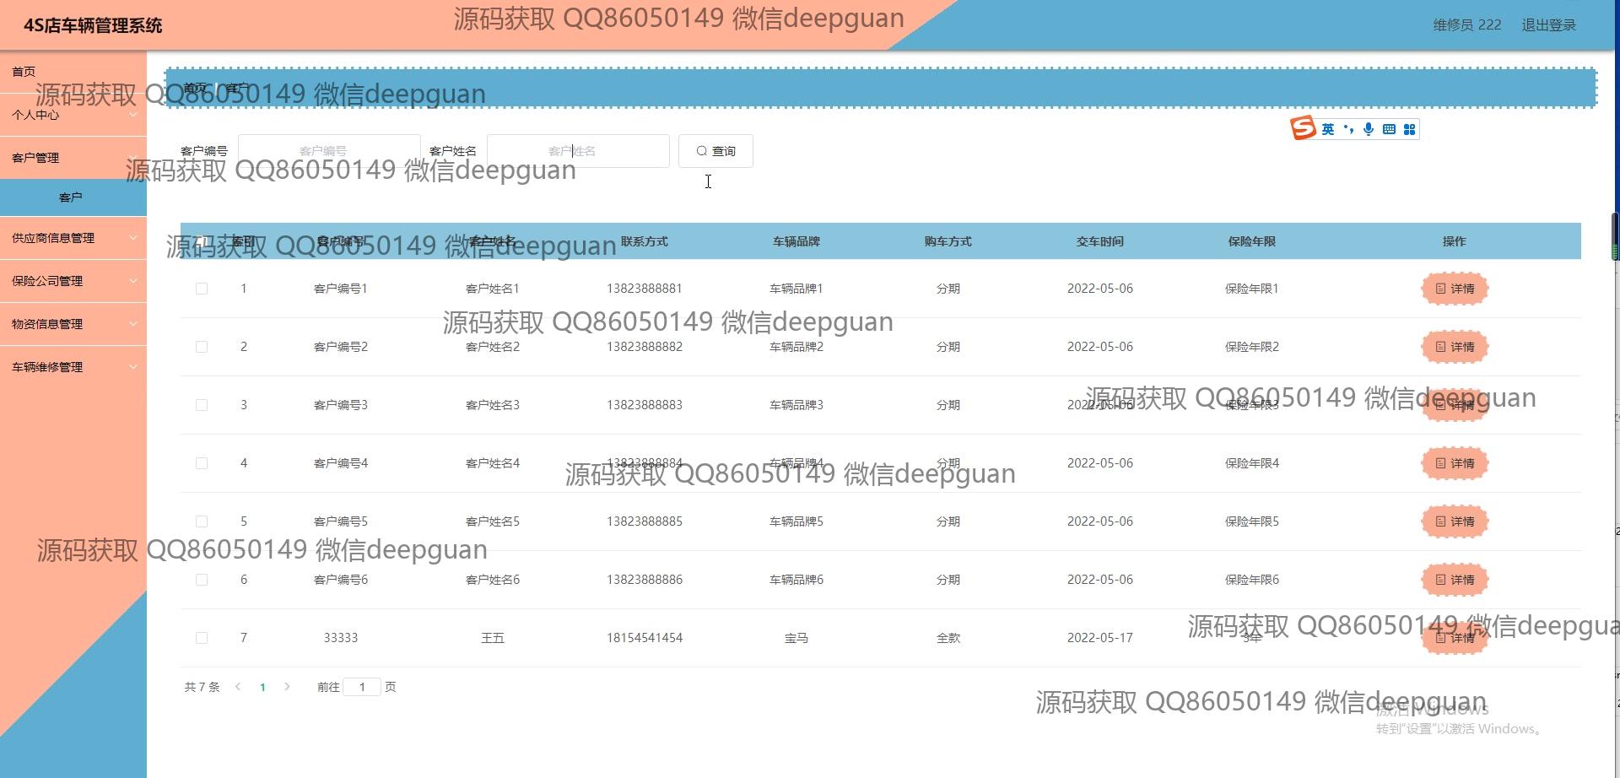This screenshot has height=778, width=1620.
Task: Select the checkbox for row 客户编号5
Action: click(202, 521)
